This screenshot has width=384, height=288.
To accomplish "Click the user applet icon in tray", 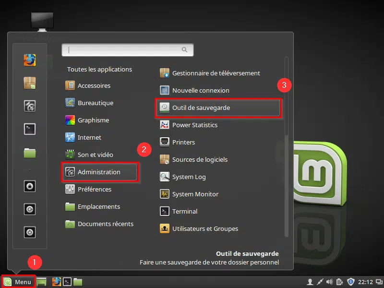I will pos(310,282).
